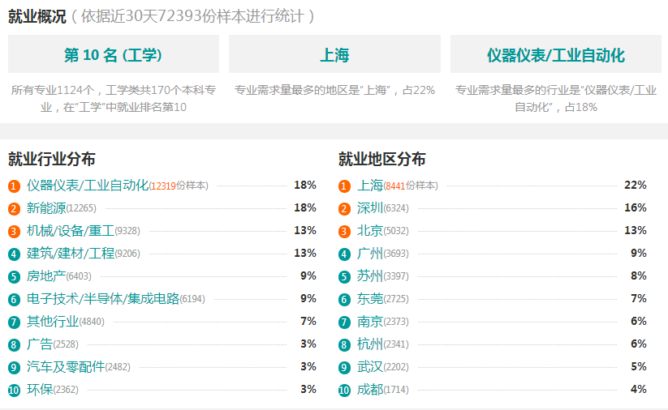Open the 汽车及零配件 industry link
Screen dimensions: 668x410
click(66, 366)
